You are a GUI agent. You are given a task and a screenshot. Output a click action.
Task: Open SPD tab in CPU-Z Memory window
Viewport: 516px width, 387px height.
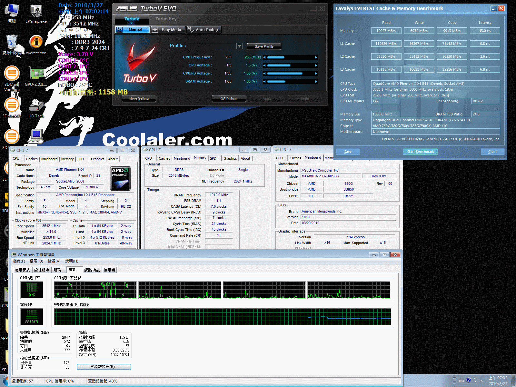[213, 158]
